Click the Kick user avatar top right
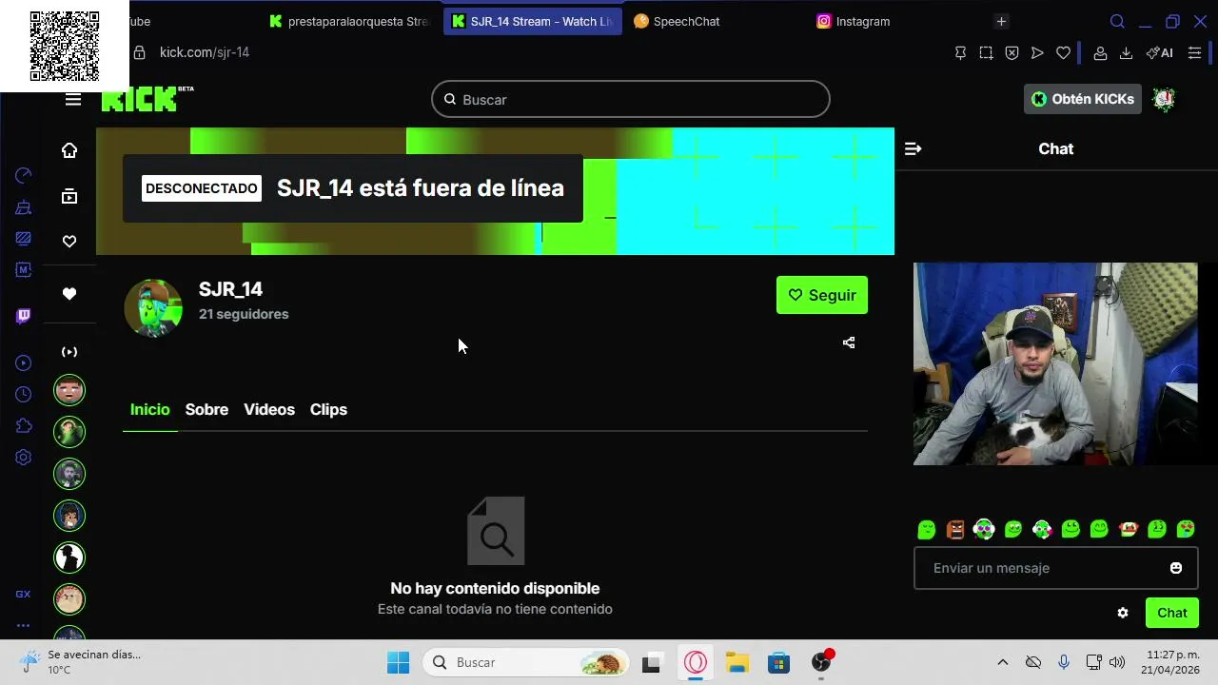The height and width of the screenshot is (685, 1218). point(1164,99)
